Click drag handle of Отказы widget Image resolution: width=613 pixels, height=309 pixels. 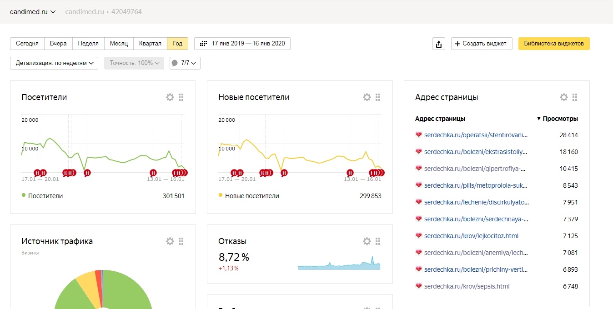coord(378,241)
